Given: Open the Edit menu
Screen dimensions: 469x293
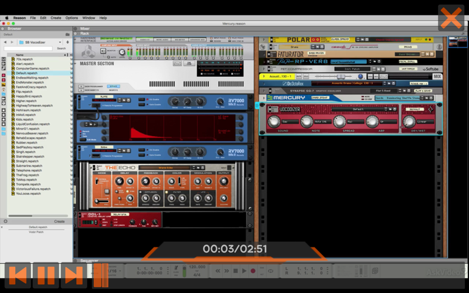Looking at the screenshot, I should 43,18.
